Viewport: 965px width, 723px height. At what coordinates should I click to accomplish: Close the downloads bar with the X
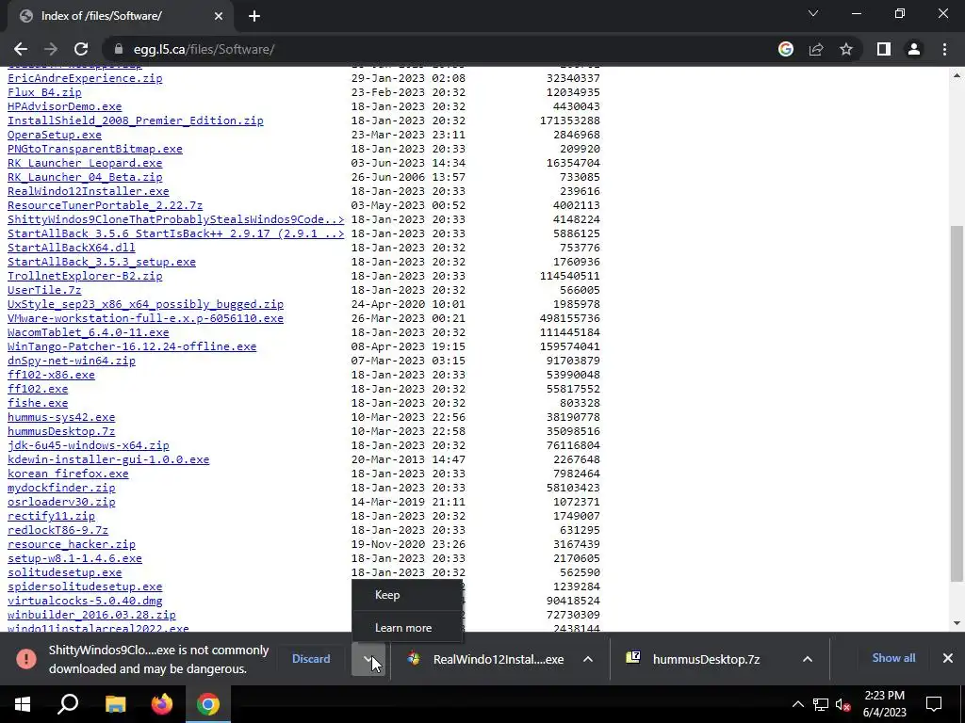coord(948,658)
